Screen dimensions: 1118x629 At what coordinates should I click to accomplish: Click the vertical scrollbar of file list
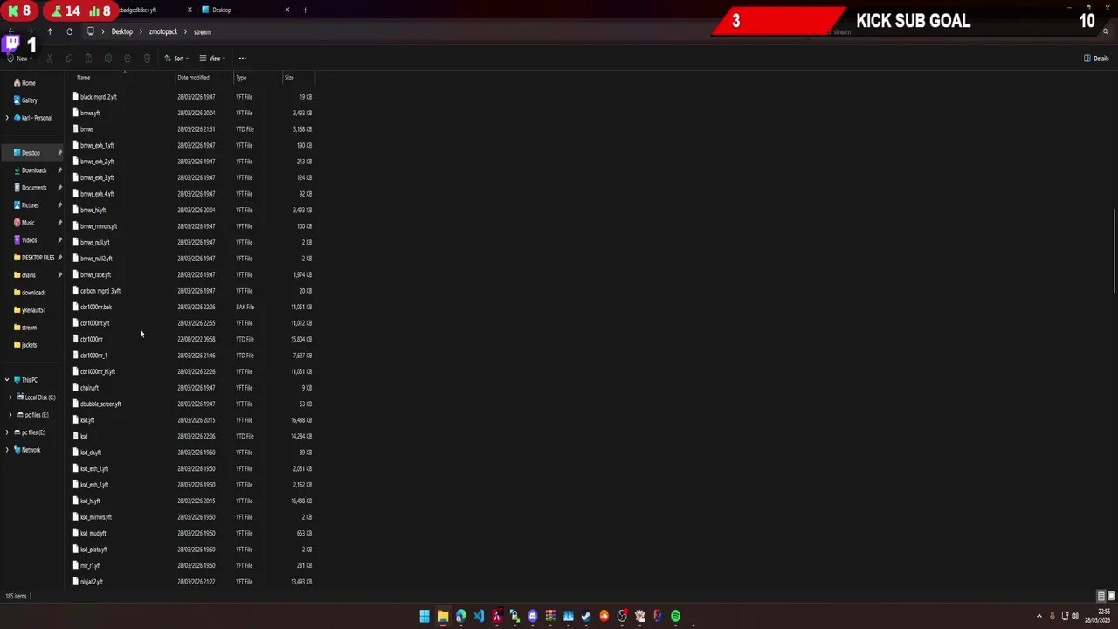point(1115,251)
